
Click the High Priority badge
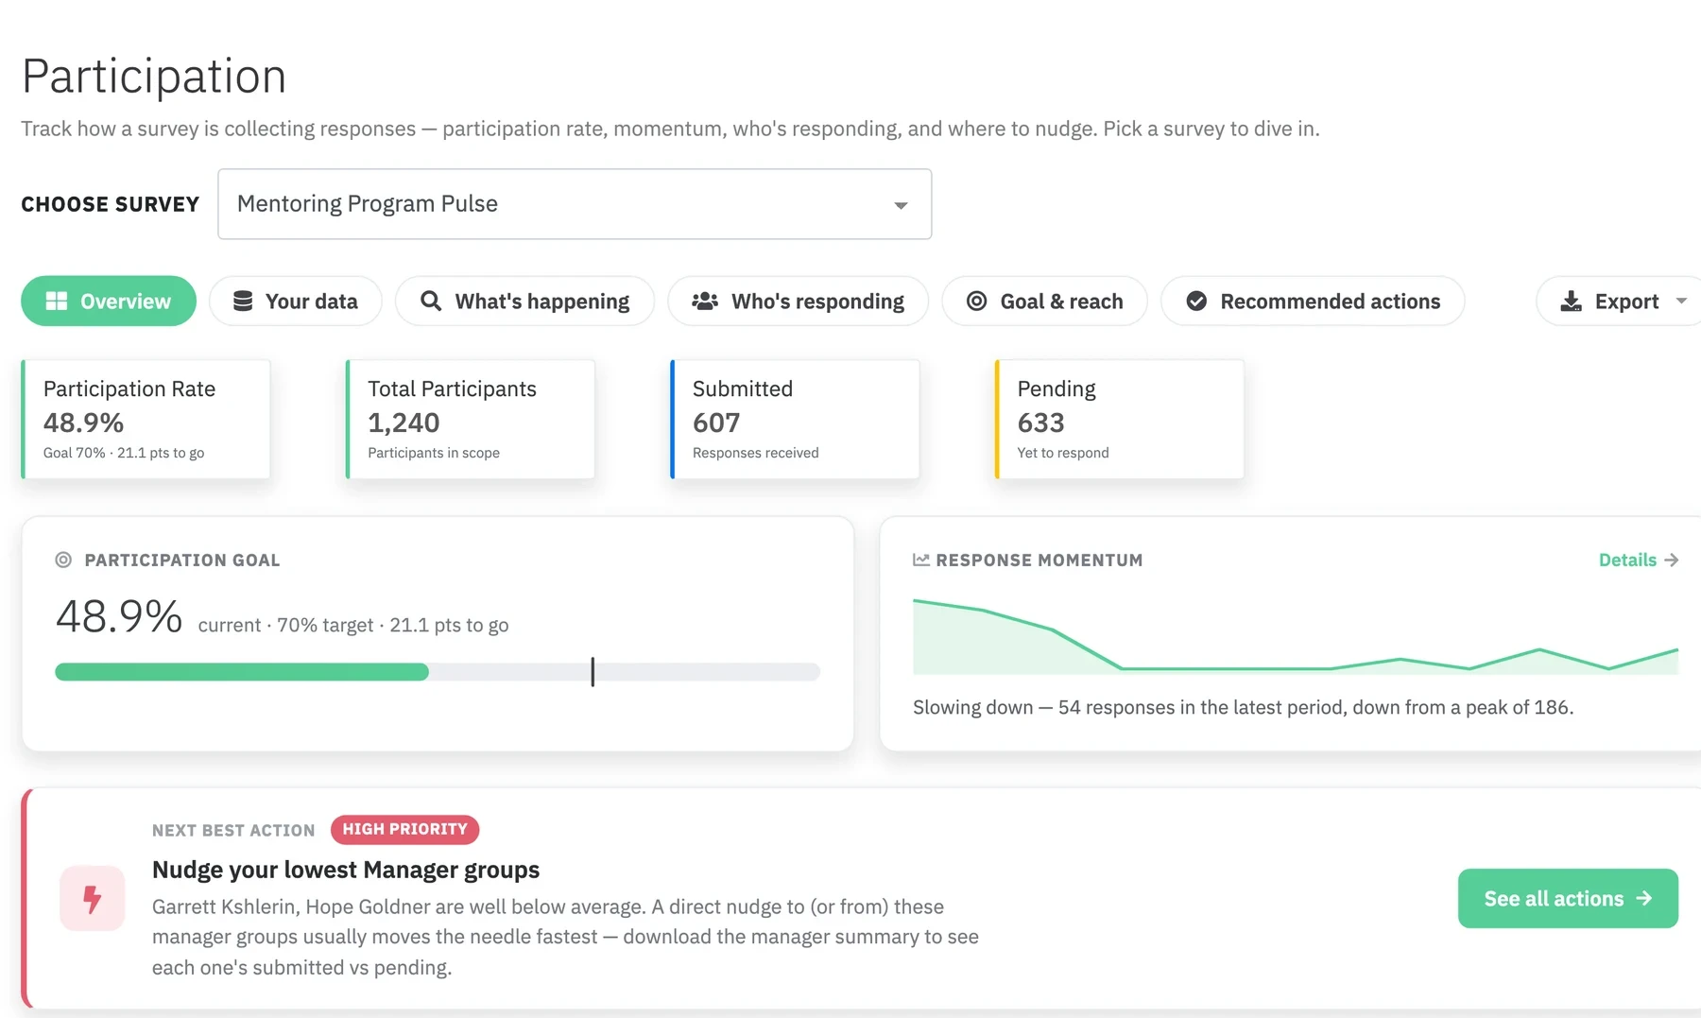pos(404,829)
